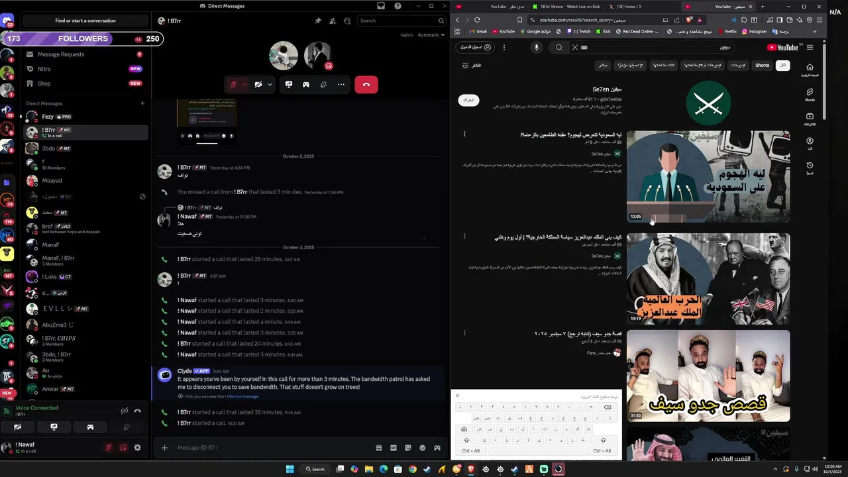
Task: Open direct message with Fezy
Action: click(85, 116)
